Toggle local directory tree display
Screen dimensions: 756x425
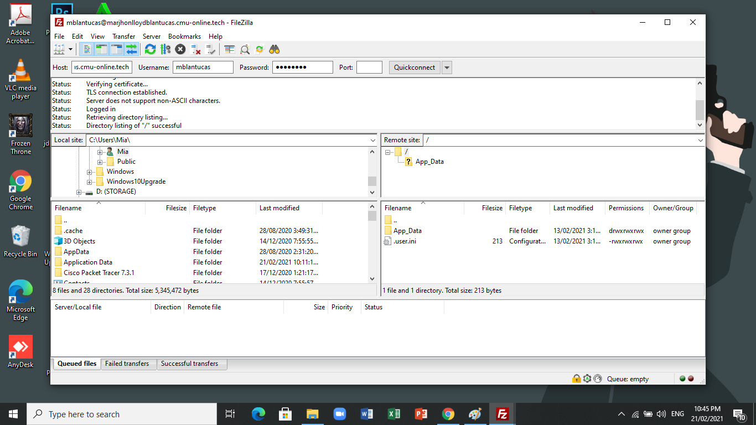pos(101,50)
